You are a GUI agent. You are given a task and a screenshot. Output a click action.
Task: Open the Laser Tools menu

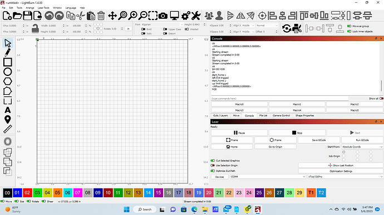(43, 8)
